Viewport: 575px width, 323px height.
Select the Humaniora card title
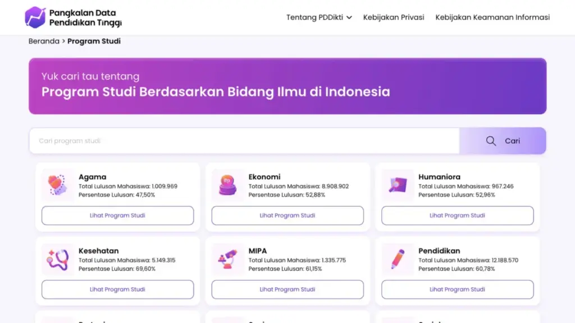click(439, 177)
